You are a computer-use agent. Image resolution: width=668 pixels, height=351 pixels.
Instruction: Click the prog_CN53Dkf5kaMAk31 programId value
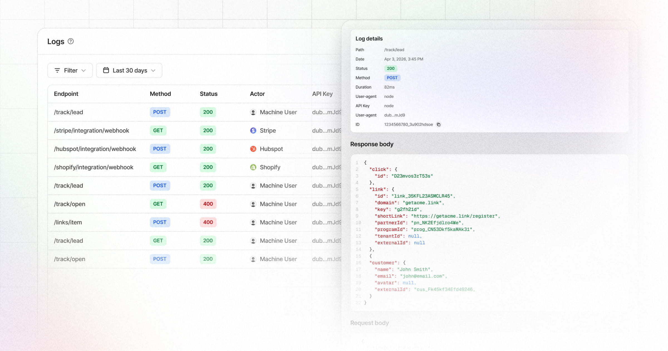click(441, 230)
